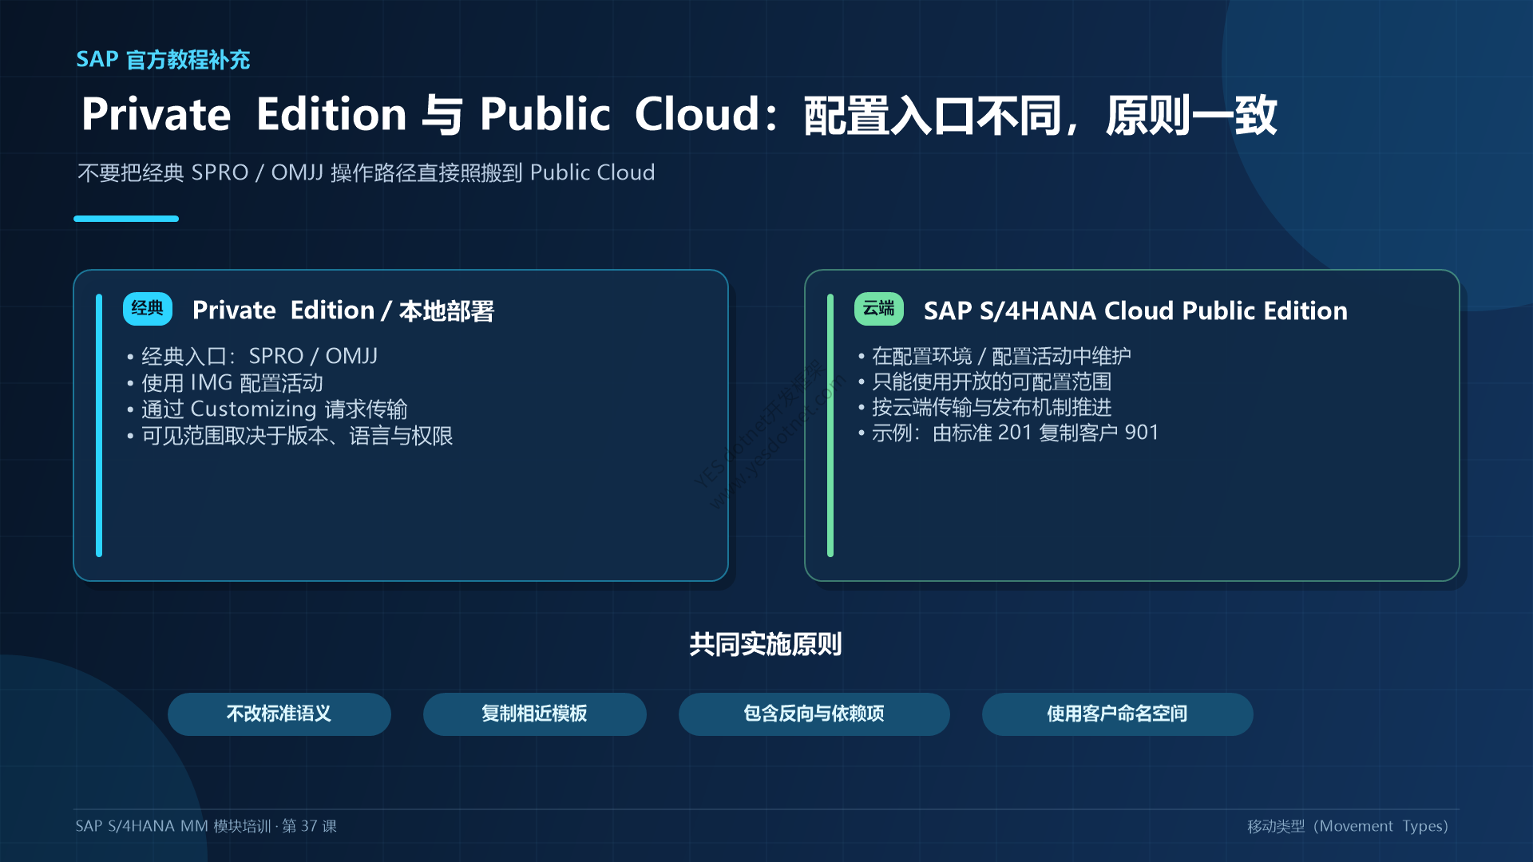1533x862 pixels.
Task: Click the 共同实施原则 heading
Action: pos(766,644)
